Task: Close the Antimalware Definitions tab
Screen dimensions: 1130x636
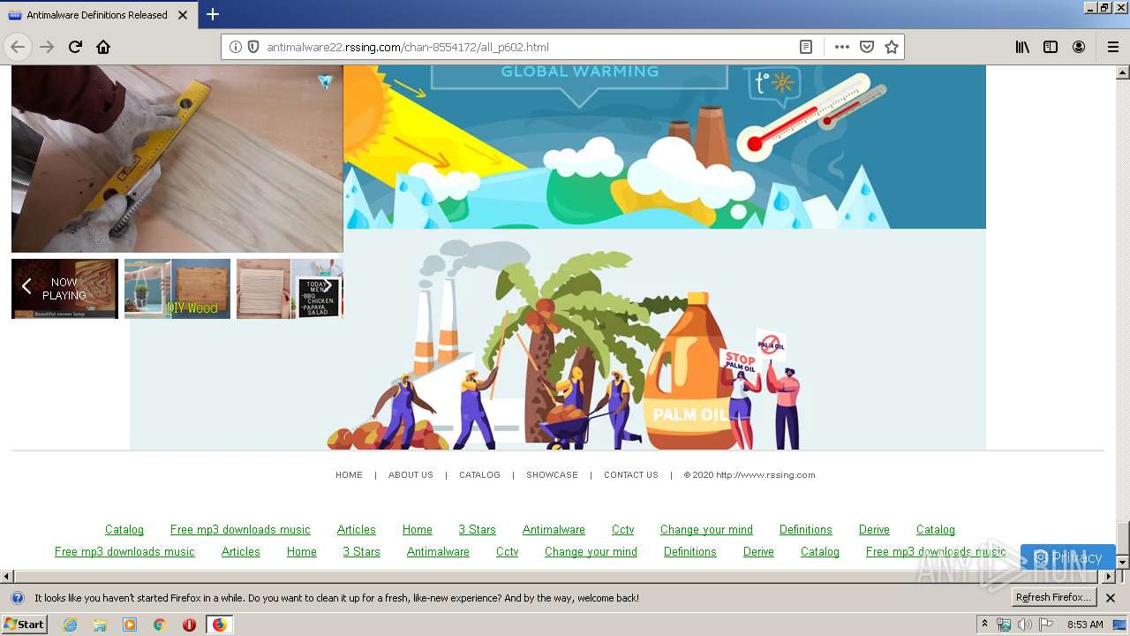Action: 183,15
